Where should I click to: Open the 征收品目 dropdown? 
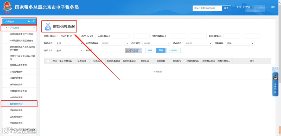tap(198, 43)
